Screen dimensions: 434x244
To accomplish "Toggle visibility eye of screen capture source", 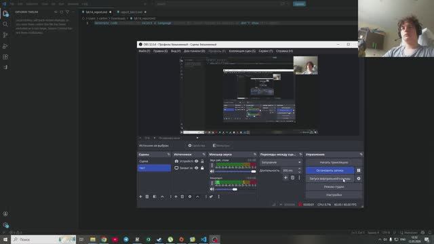I will point(196,168).
